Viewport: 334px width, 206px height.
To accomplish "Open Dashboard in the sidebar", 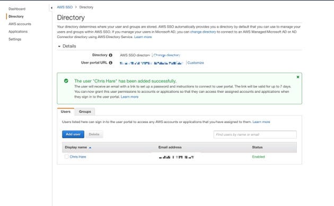I will [17, 9].
